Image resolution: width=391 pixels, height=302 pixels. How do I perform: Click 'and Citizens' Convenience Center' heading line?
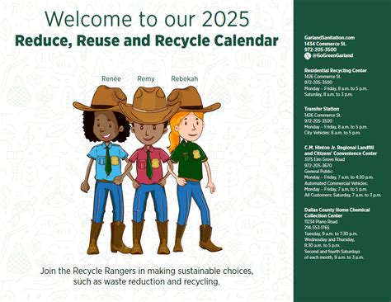pyautogui.click(x=341, y=153)
